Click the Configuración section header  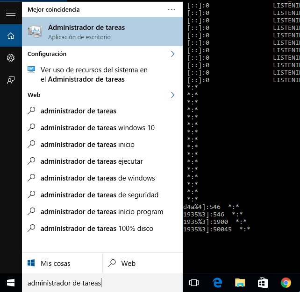(47, 54)
